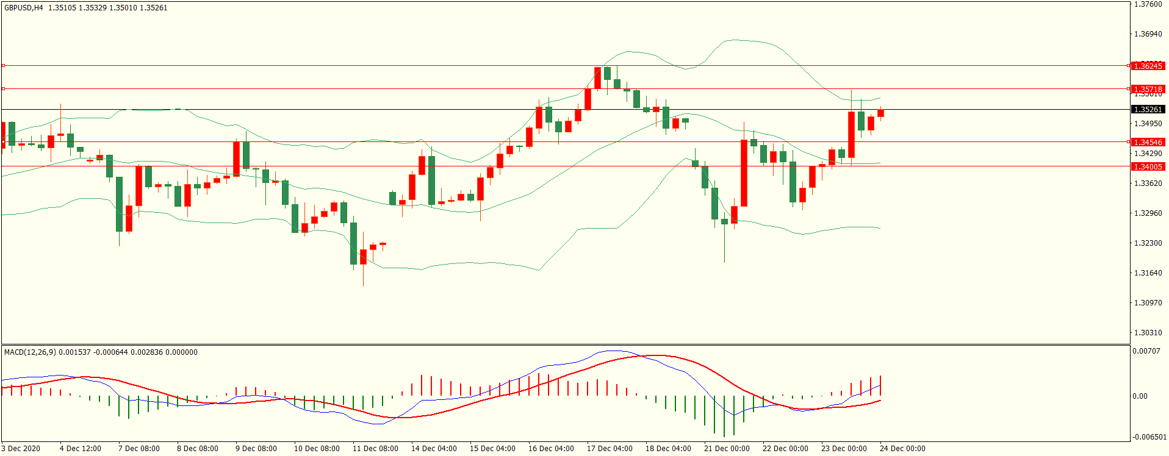Click the 4 Dec 12:00 time label
1169x456 pixels.
pos(81,449)
